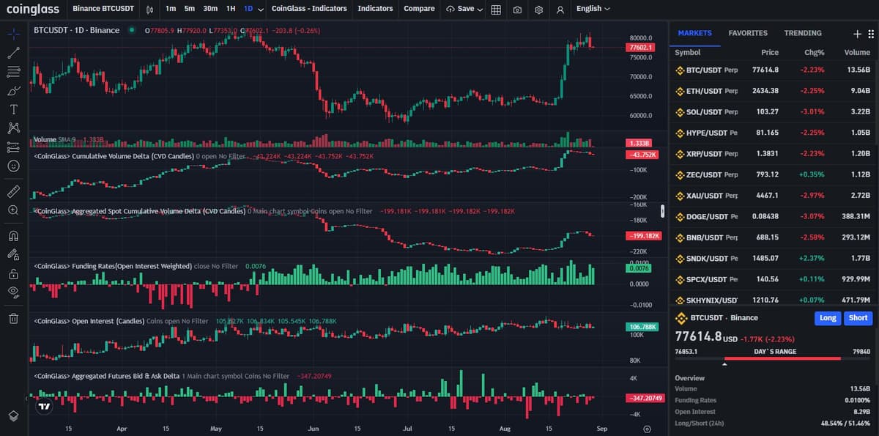Click the Funding Rates indicator title
The image size is (879, 436).
(x=113, y=266)
